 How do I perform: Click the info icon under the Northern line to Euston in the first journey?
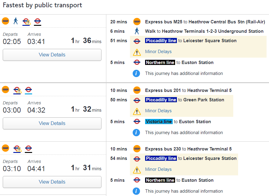(x=137, y=73)
